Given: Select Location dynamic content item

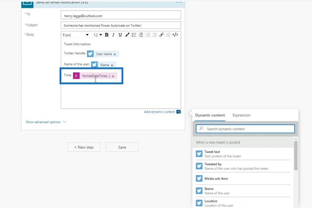Looking at the screenshot, I should [x=243, y=203].
